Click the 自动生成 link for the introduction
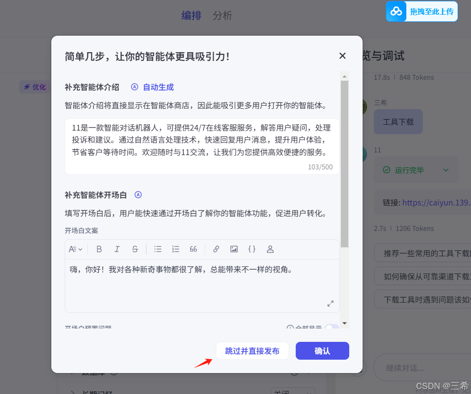The image size is (471, 394). [x=158, y=87]
